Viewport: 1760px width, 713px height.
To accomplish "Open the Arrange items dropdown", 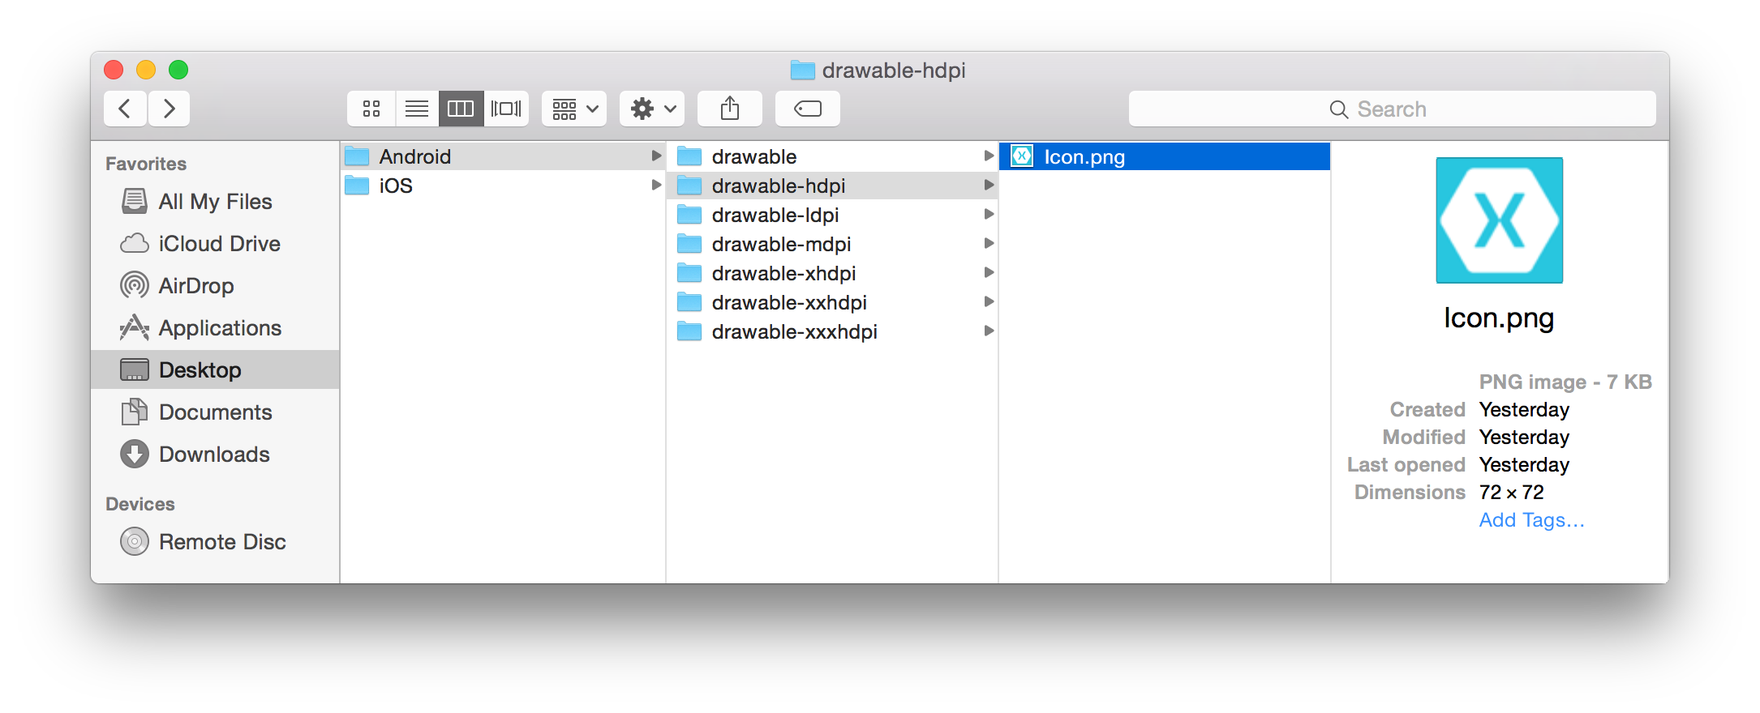I will pyautogui.click(x=574, y=109).
